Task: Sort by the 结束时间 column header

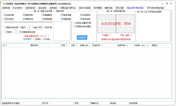Action: [x=122, y=45]
